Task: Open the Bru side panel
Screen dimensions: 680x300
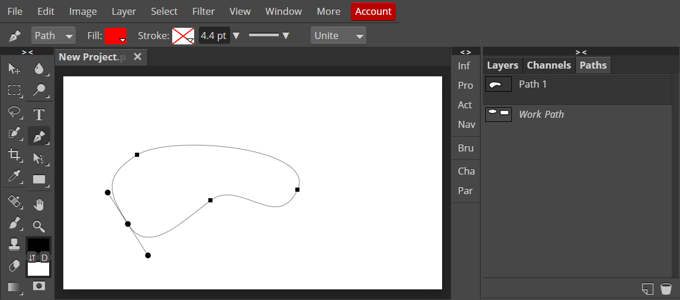Action: click(x=465, y=148)
